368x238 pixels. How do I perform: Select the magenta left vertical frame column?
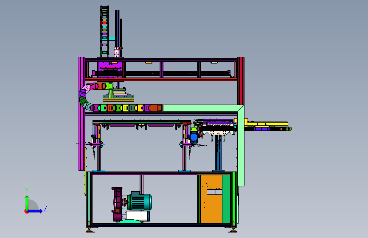[81, 113]
